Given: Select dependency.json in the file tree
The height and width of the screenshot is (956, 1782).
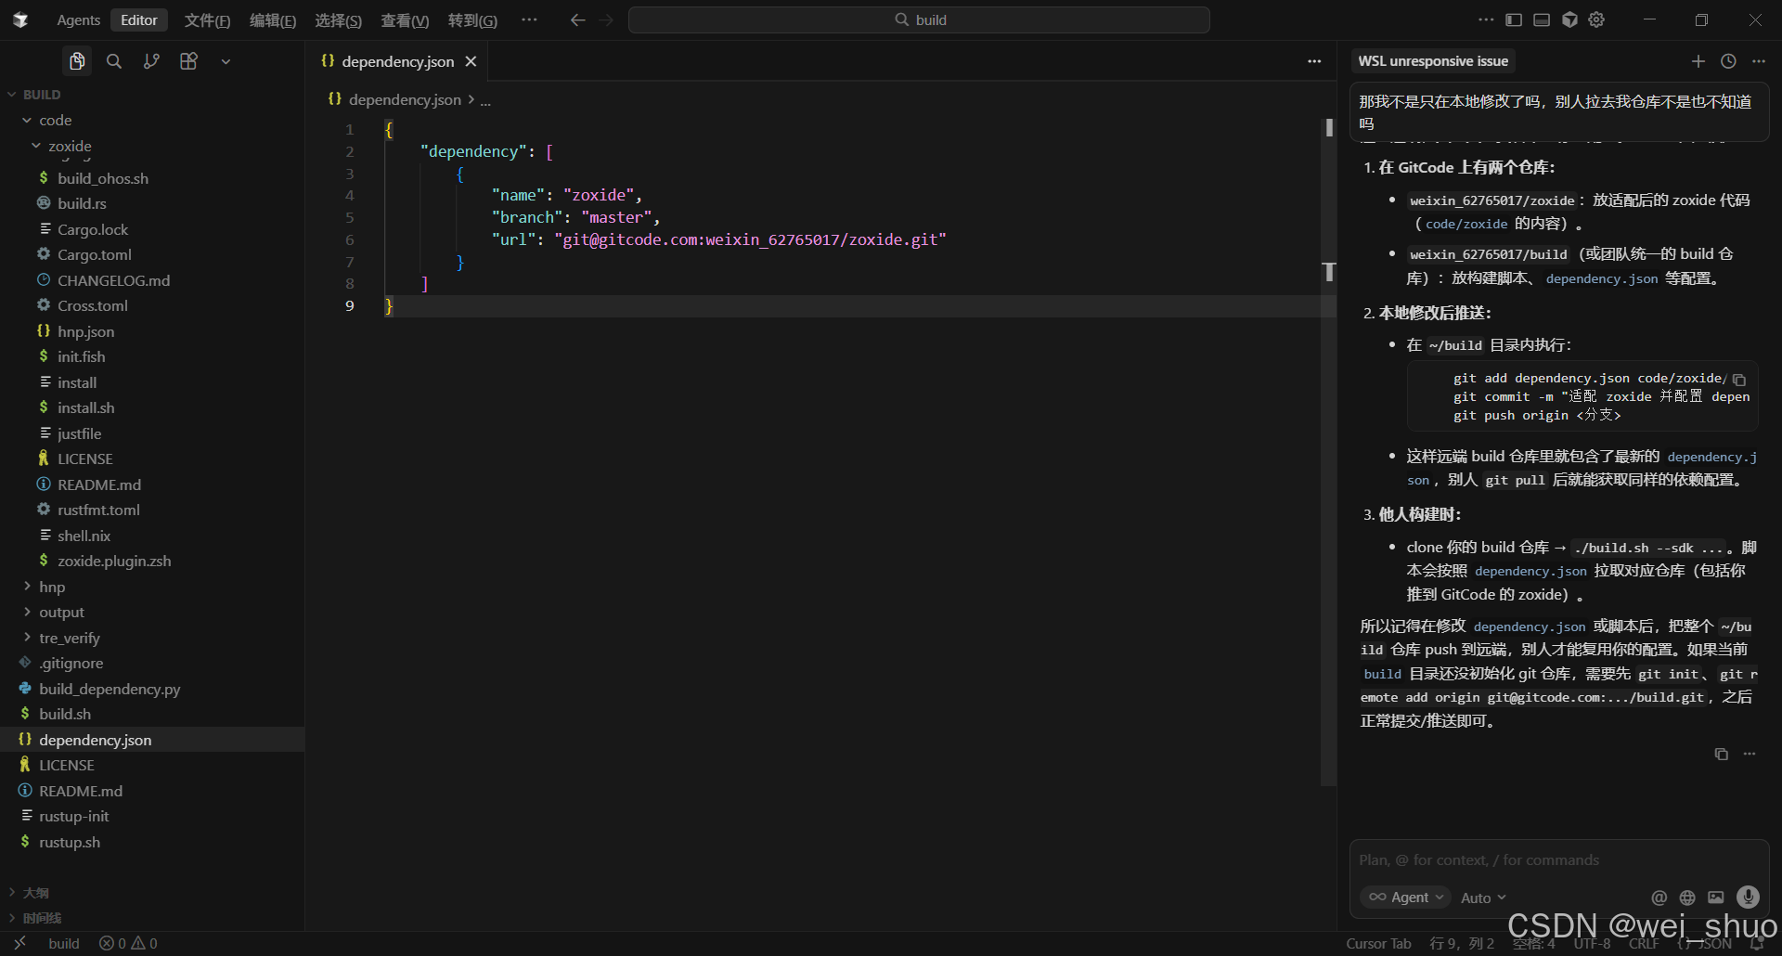Looking at the screenshot, I should (152, 740).
